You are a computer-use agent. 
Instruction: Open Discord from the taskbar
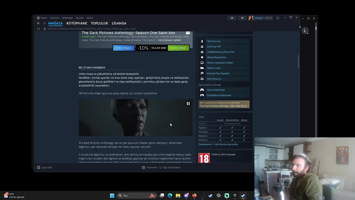pos(186,196)
